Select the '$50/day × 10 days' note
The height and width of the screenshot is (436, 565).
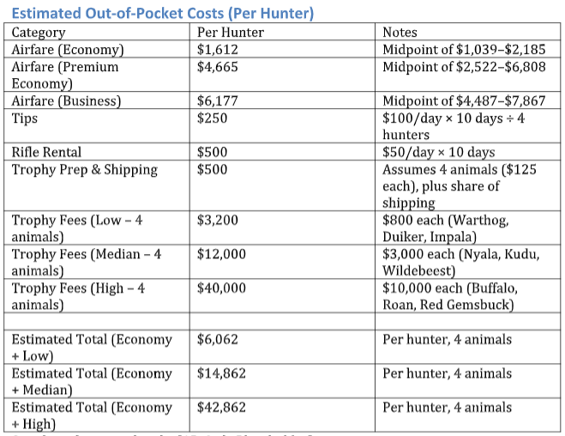(x=438, y=152)
